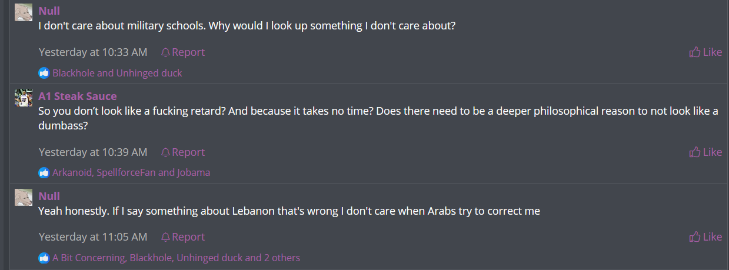
Task: Open A1 Steak Sauce's avatar image
Action: pyautogui.click(x=24, y=98)
